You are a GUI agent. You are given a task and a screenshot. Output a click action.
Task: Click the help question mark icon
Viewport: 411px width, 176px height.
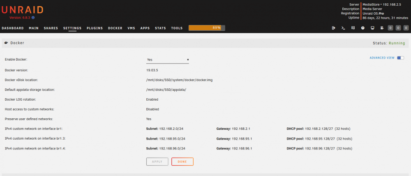tap(363, 28)
